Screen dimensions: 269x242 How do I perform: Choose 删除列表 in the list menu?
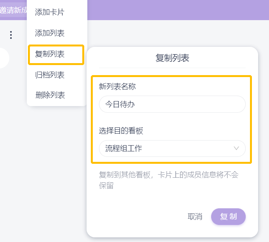pyautogui.click(x=50, y=95)
